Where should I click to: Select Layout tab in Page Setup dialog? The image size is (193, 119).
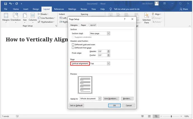(93, 25)
